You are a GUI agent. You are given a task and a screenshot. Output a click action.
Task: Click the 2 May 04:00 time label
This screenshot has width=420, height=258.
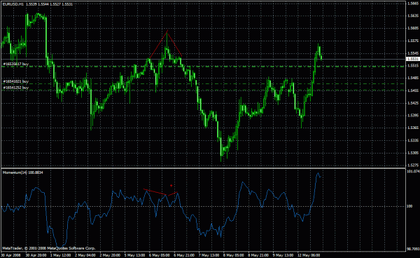tap(85, 255)
